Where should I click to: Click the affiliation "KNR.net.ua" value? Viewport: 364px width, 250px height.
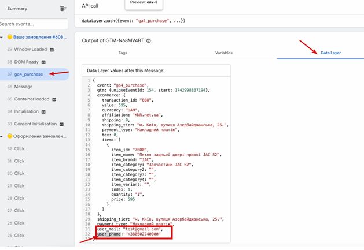pyautogui.click(x=146, y=115)
